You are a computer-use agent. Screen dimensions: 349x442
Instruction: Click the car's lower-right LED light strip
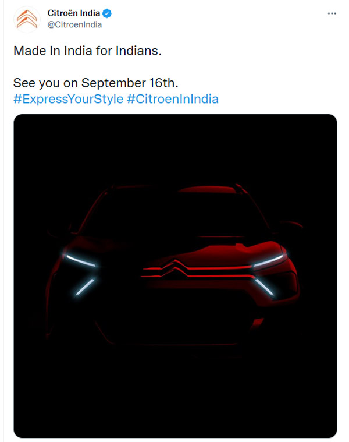[x=263, y=285]
